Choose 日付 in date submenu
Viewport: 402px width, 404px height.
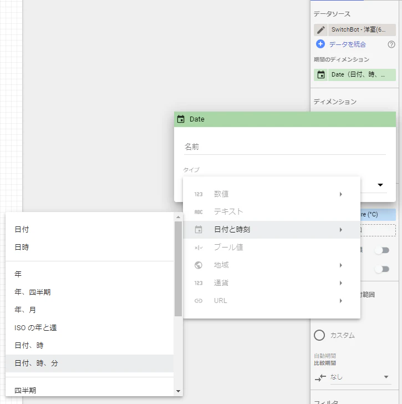point(90,229)
